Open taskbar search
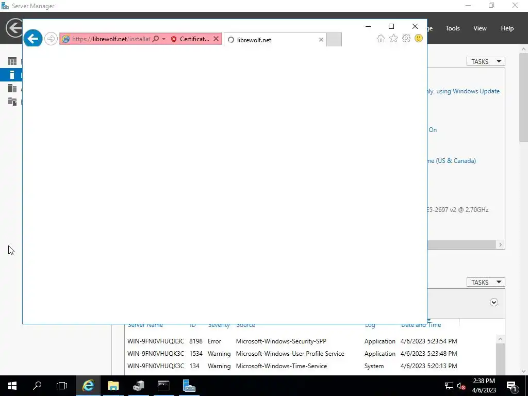 pyautogui.click(x=37, y=386)
